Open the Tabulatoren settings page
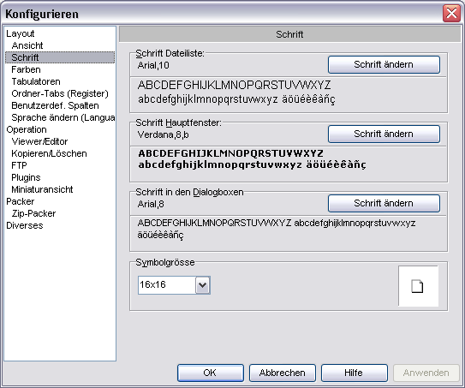Viewport: 465px width, 388px height. tap(36, 81)
